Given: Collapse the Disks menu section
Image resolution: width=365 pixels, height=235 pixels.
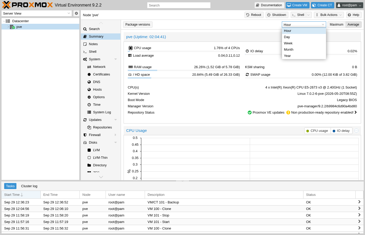Looking at the screenshot, I should [115, 143].
